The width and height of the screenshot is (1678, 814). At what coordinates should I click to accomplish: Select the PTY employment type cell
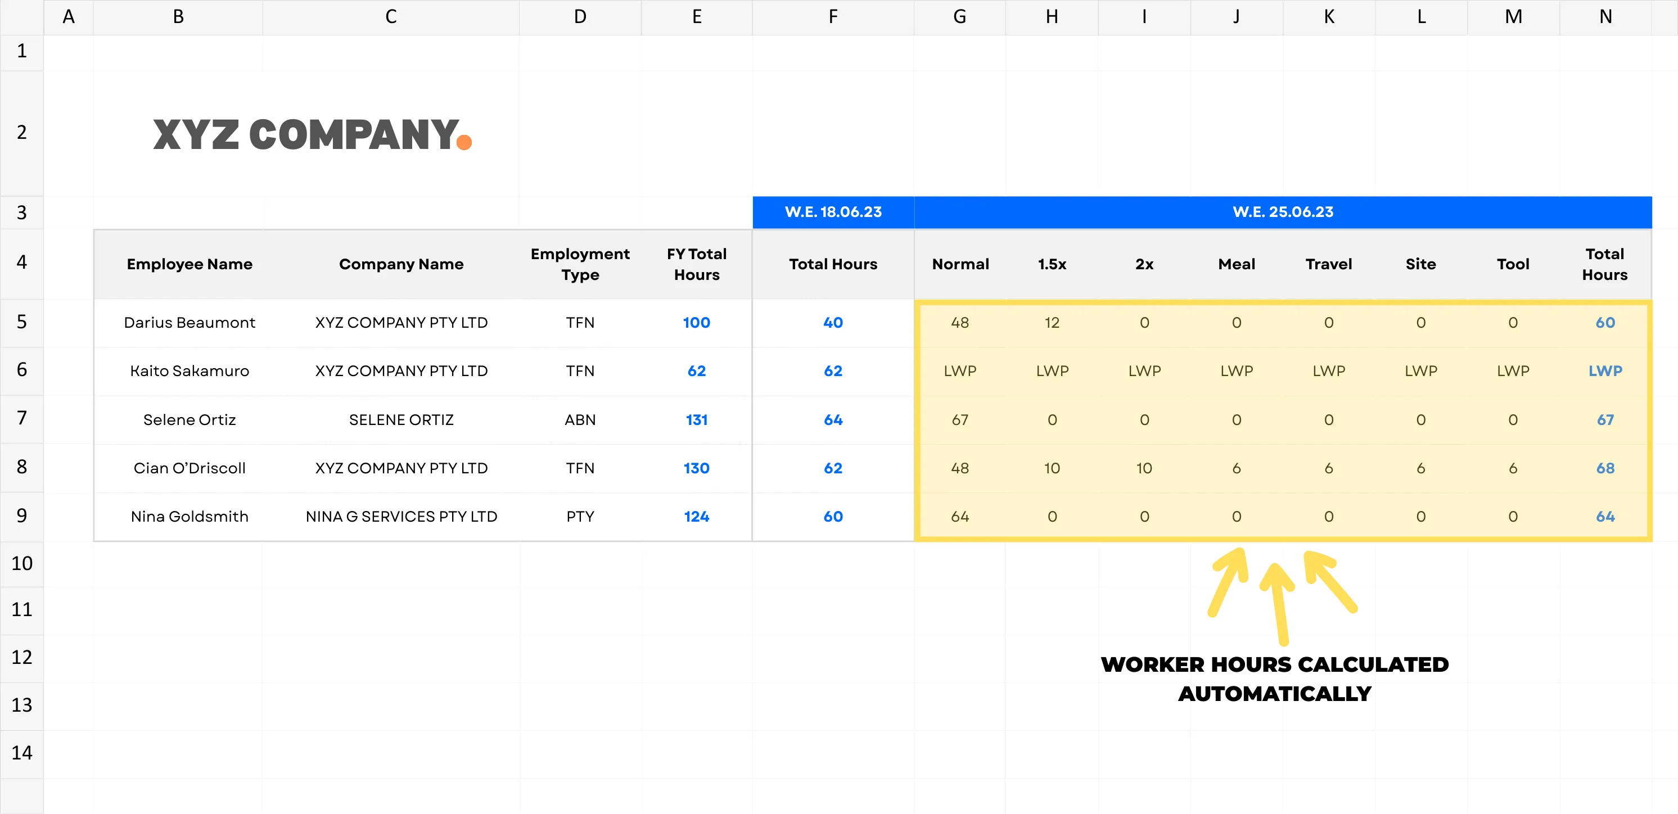click(580, 517)
